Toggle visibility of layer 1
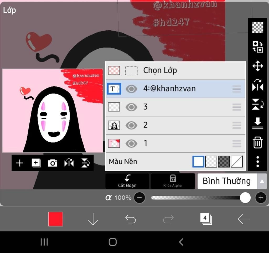Viewport: 269px width, 253px height. point(131,143)
